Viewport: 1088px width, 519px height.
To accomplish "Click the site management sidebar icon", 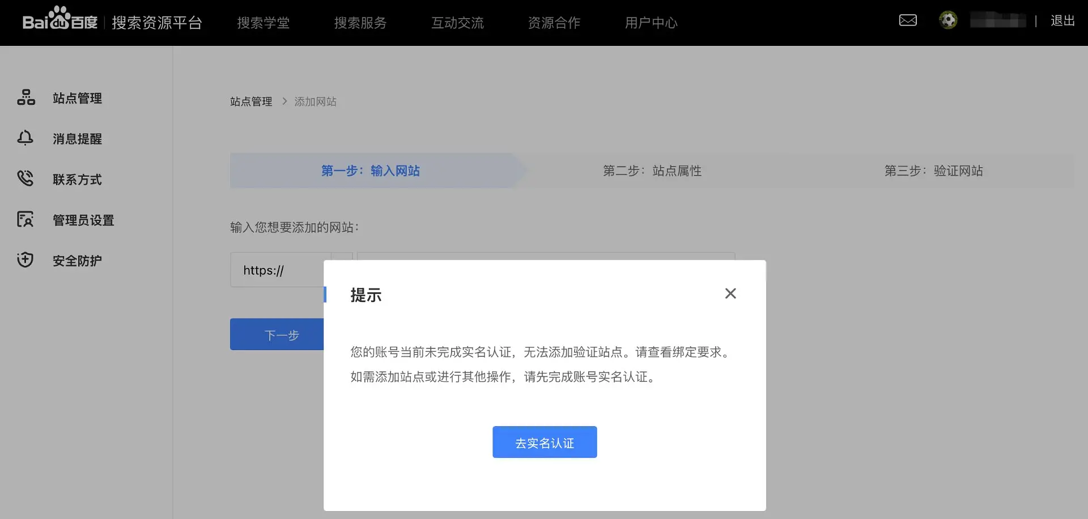I will point(26,97).
